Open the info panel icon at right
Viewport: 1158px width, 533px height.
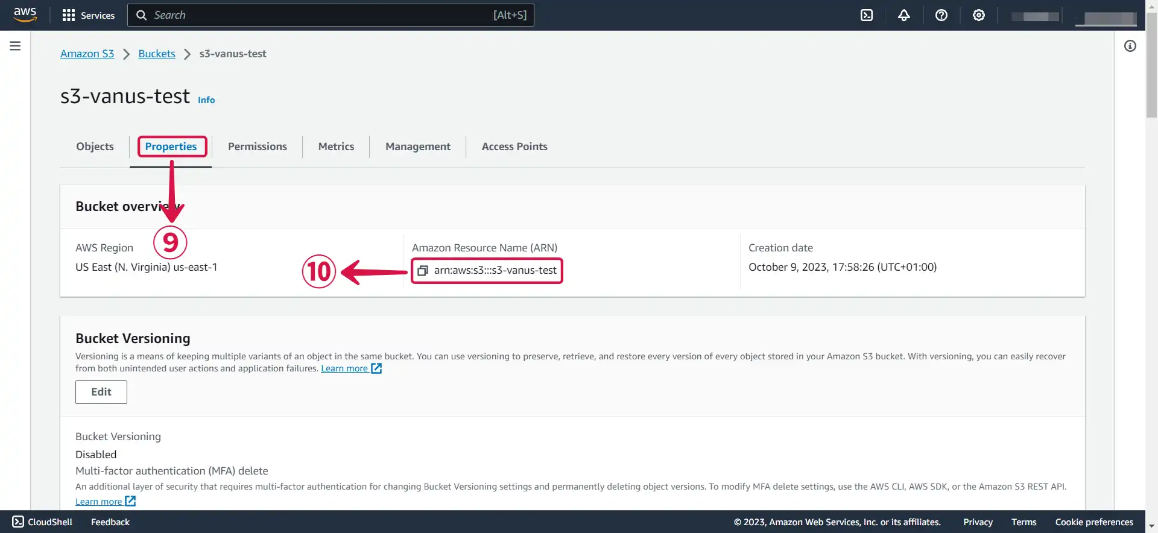tap(1130, 46)
